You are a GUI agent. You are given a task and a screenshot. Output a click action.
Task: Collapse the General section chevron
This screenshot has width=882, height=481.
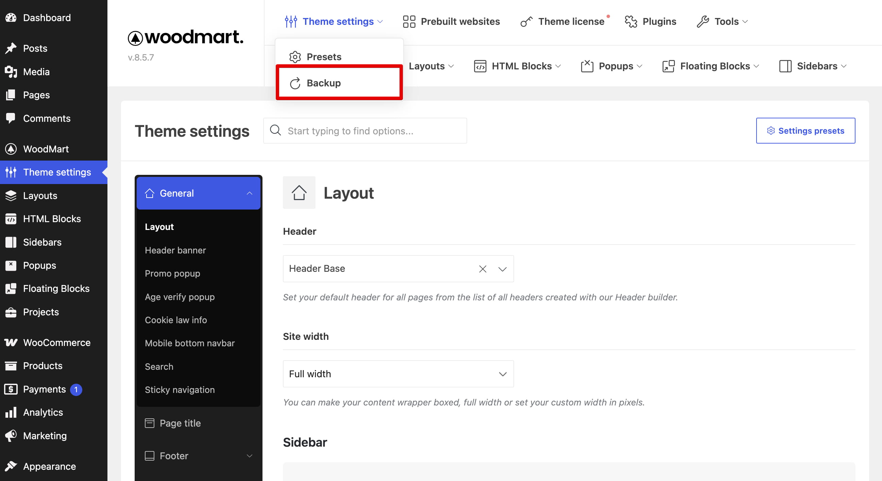[250, 193]
